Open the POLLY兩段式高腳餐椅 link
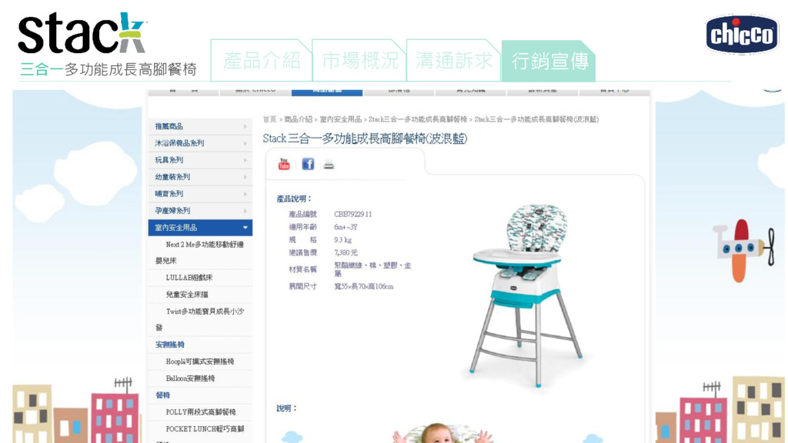Viewport: 788px width, 443px height. [x=201, y=412]
